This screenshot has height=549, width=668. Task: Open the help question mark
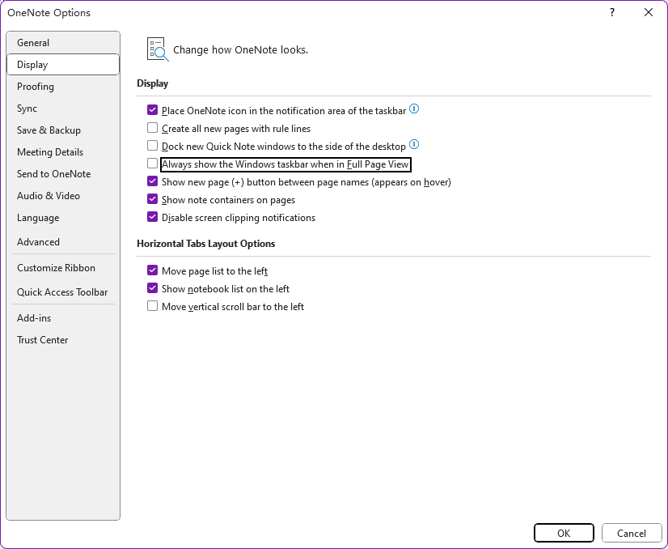click(x=611, y=12)
